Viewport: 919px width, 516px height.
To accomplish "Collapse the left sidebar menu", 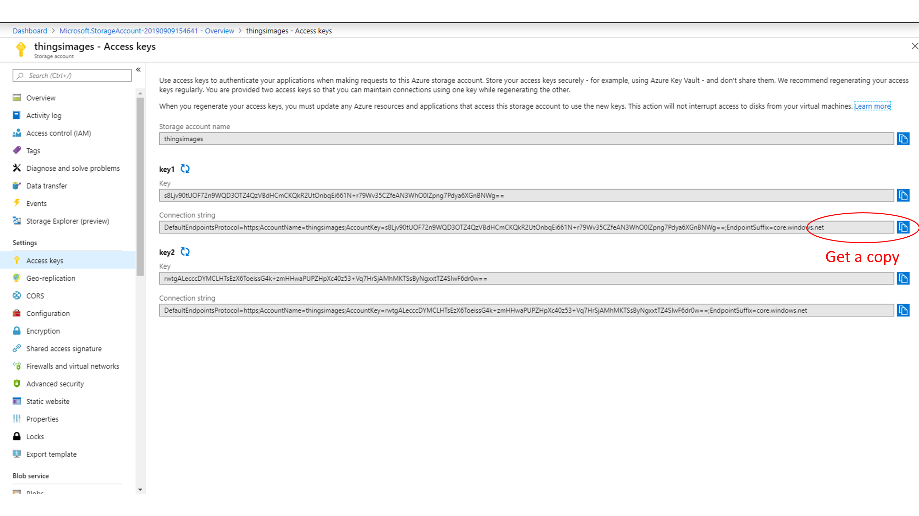I will (139, 69).
